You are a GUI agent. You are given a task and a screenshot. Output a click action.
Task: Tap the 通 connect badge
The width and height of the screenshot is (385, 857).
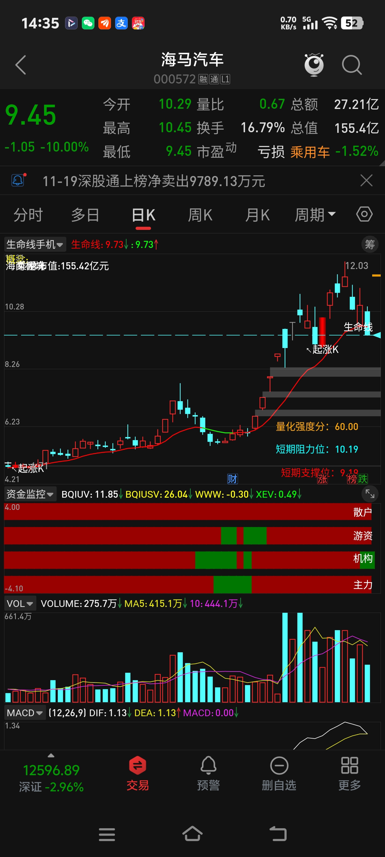(214, 79)
